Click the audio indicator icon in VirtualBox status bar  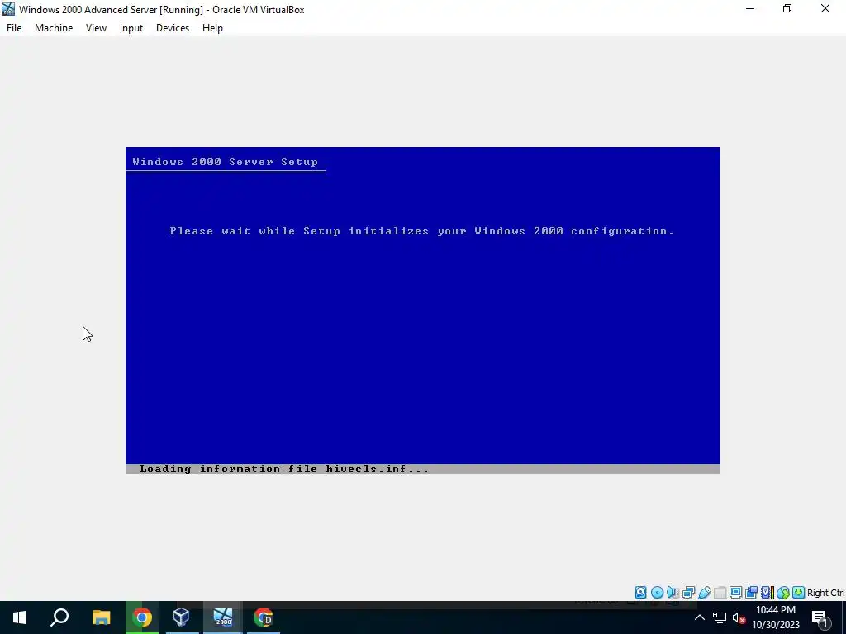[x=673, y=593]
